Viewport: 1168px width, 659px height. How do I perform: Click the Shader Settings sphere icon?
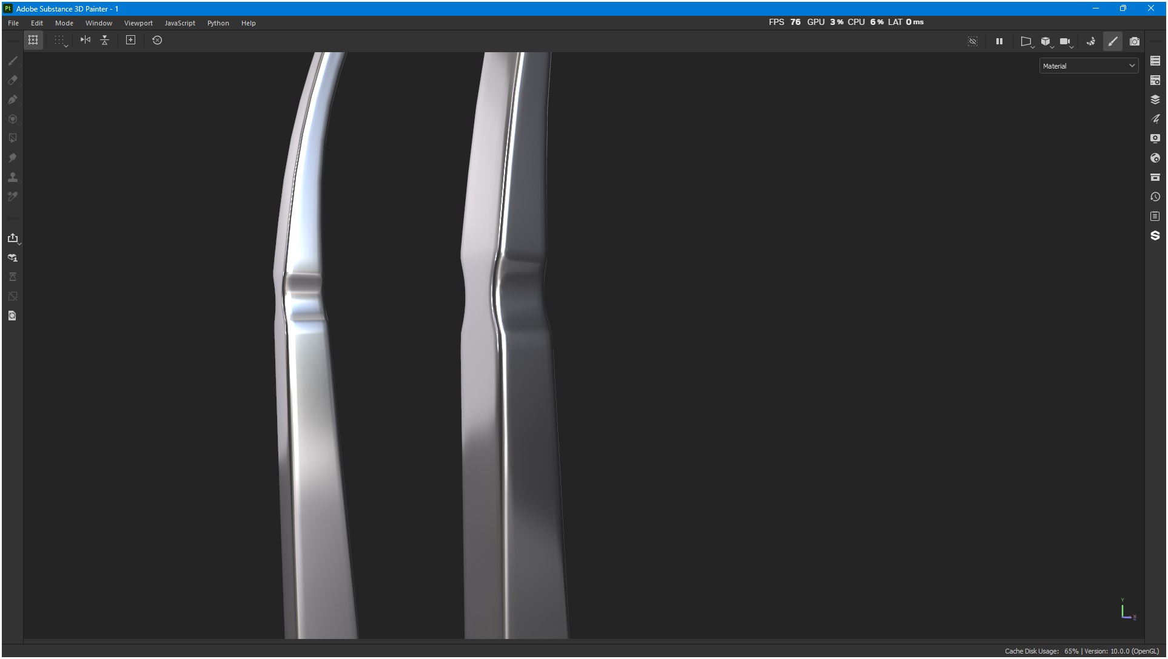point(1155,158)
